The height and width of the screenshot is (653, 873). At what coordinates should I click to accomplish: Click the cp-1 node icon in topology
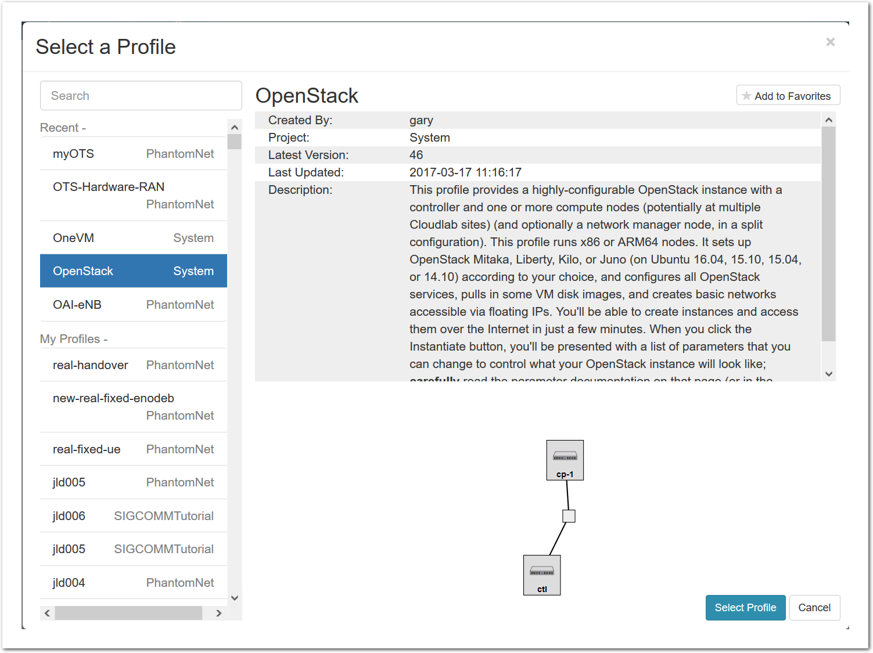click(x=565, y=460)
